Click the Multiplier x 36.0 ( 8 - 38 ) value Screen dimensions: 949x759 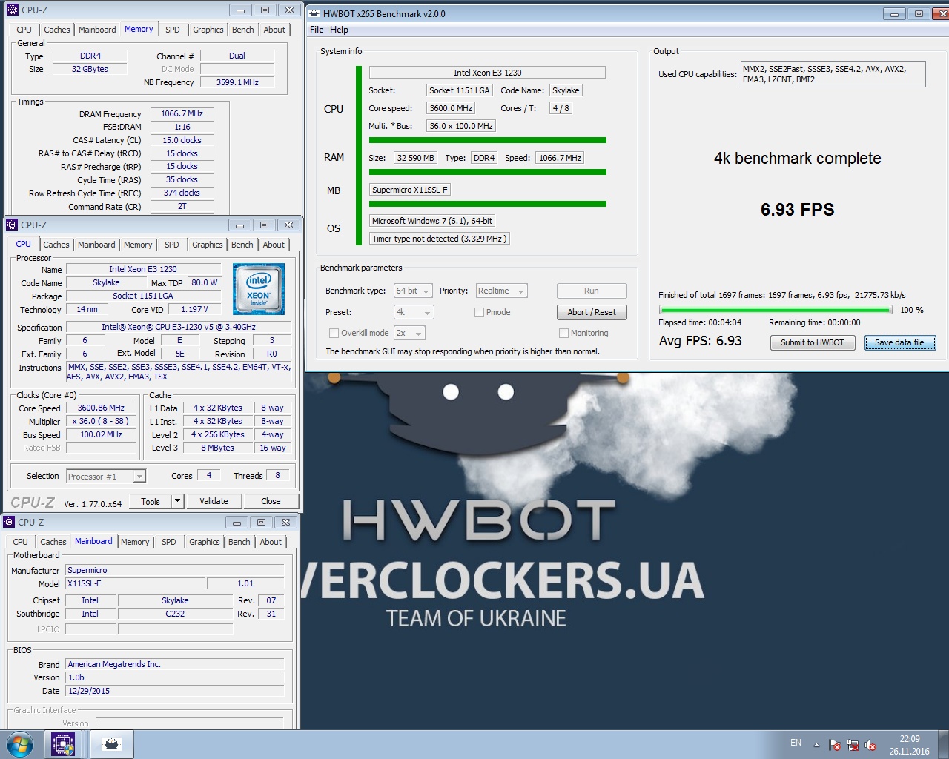click(102, 421)
